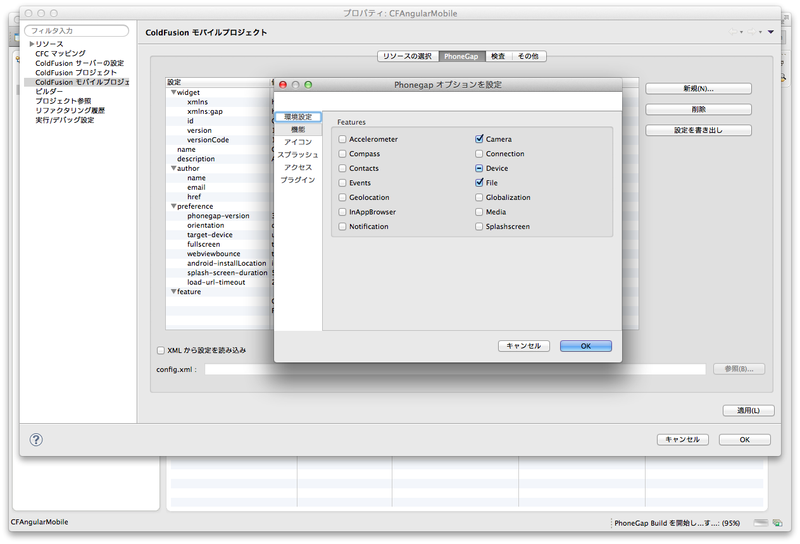Screen dimensions: 800x544
Task: Enable the Accelerometer feature checkbox
Action: point(342,139)
